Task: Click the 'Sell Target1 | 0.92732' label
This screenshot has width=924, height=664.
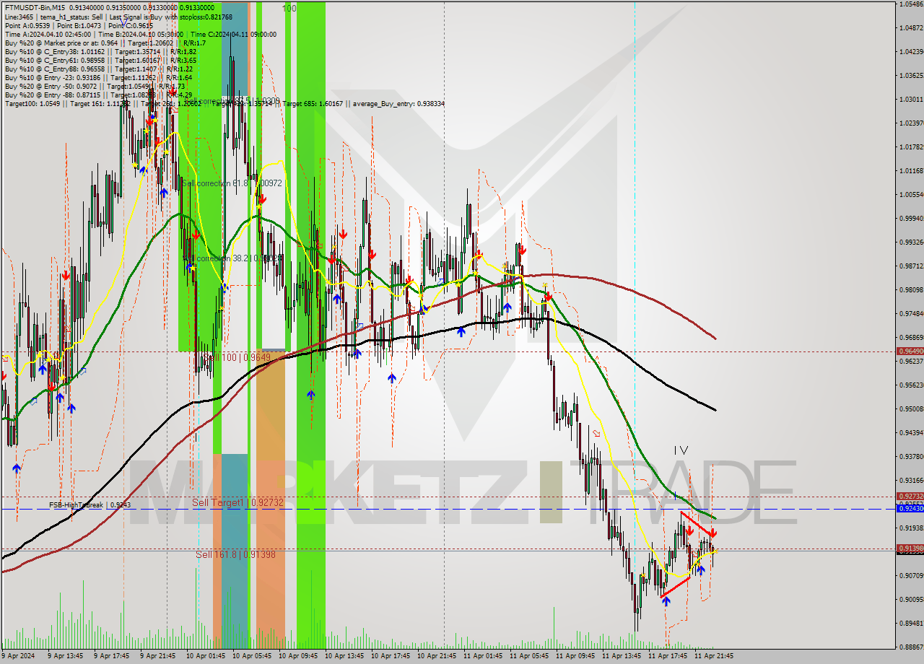Action: (x=237, y=502)
